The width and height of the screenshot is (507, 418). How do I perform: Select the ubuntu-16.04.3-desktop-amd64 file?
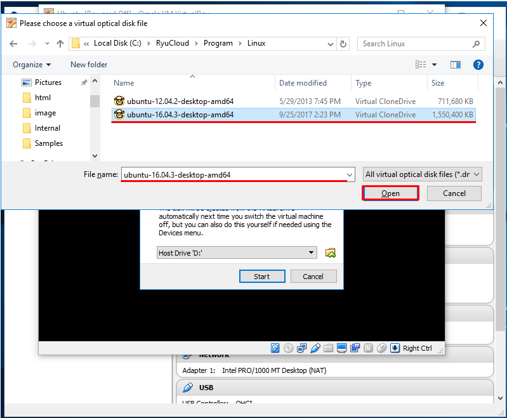coord(293,114)
